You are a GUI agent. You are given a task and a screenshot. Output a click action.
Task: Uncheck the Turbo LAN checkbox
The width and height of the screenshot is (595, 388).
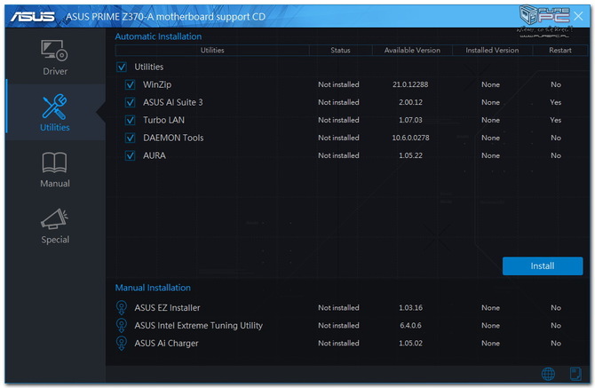pyautogui.click(x=131, y=120)
